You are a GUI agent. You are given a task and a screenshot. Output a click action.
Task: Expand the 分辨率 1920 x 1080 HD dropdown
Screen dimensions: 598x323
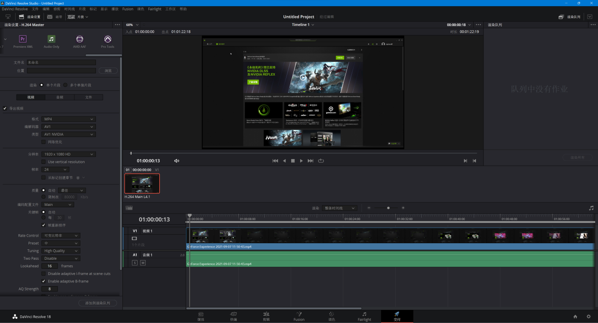click(68, 154)
